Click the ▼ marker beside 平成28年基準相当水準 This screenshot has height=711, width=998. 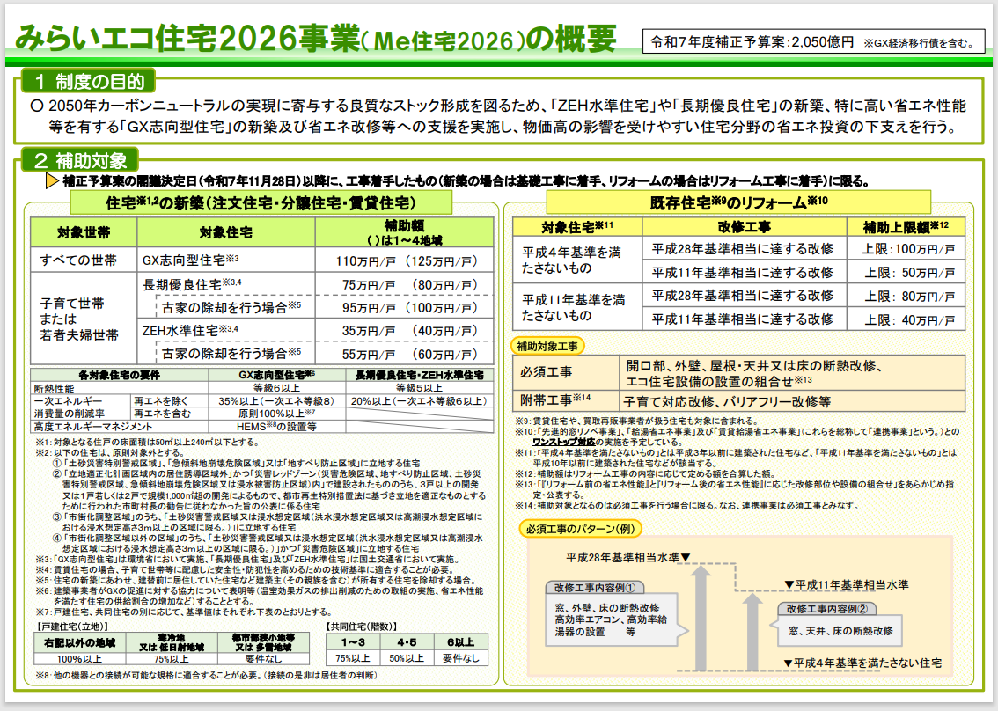click(x=686, y=557)
